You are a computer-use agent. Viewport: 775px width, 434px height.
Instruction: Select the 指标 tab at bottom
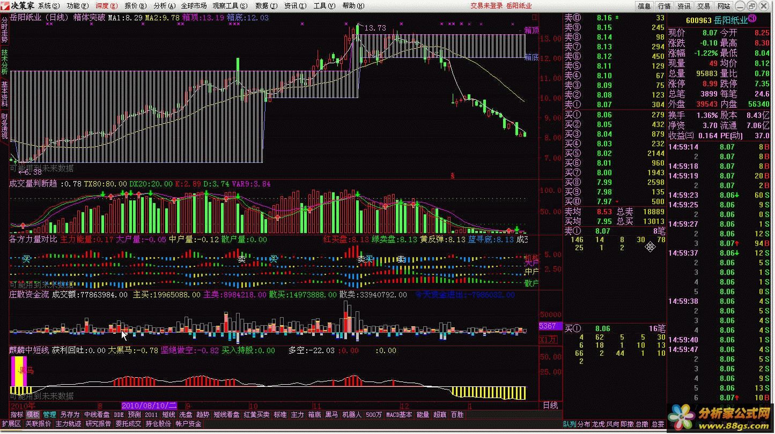pos(17,415)
